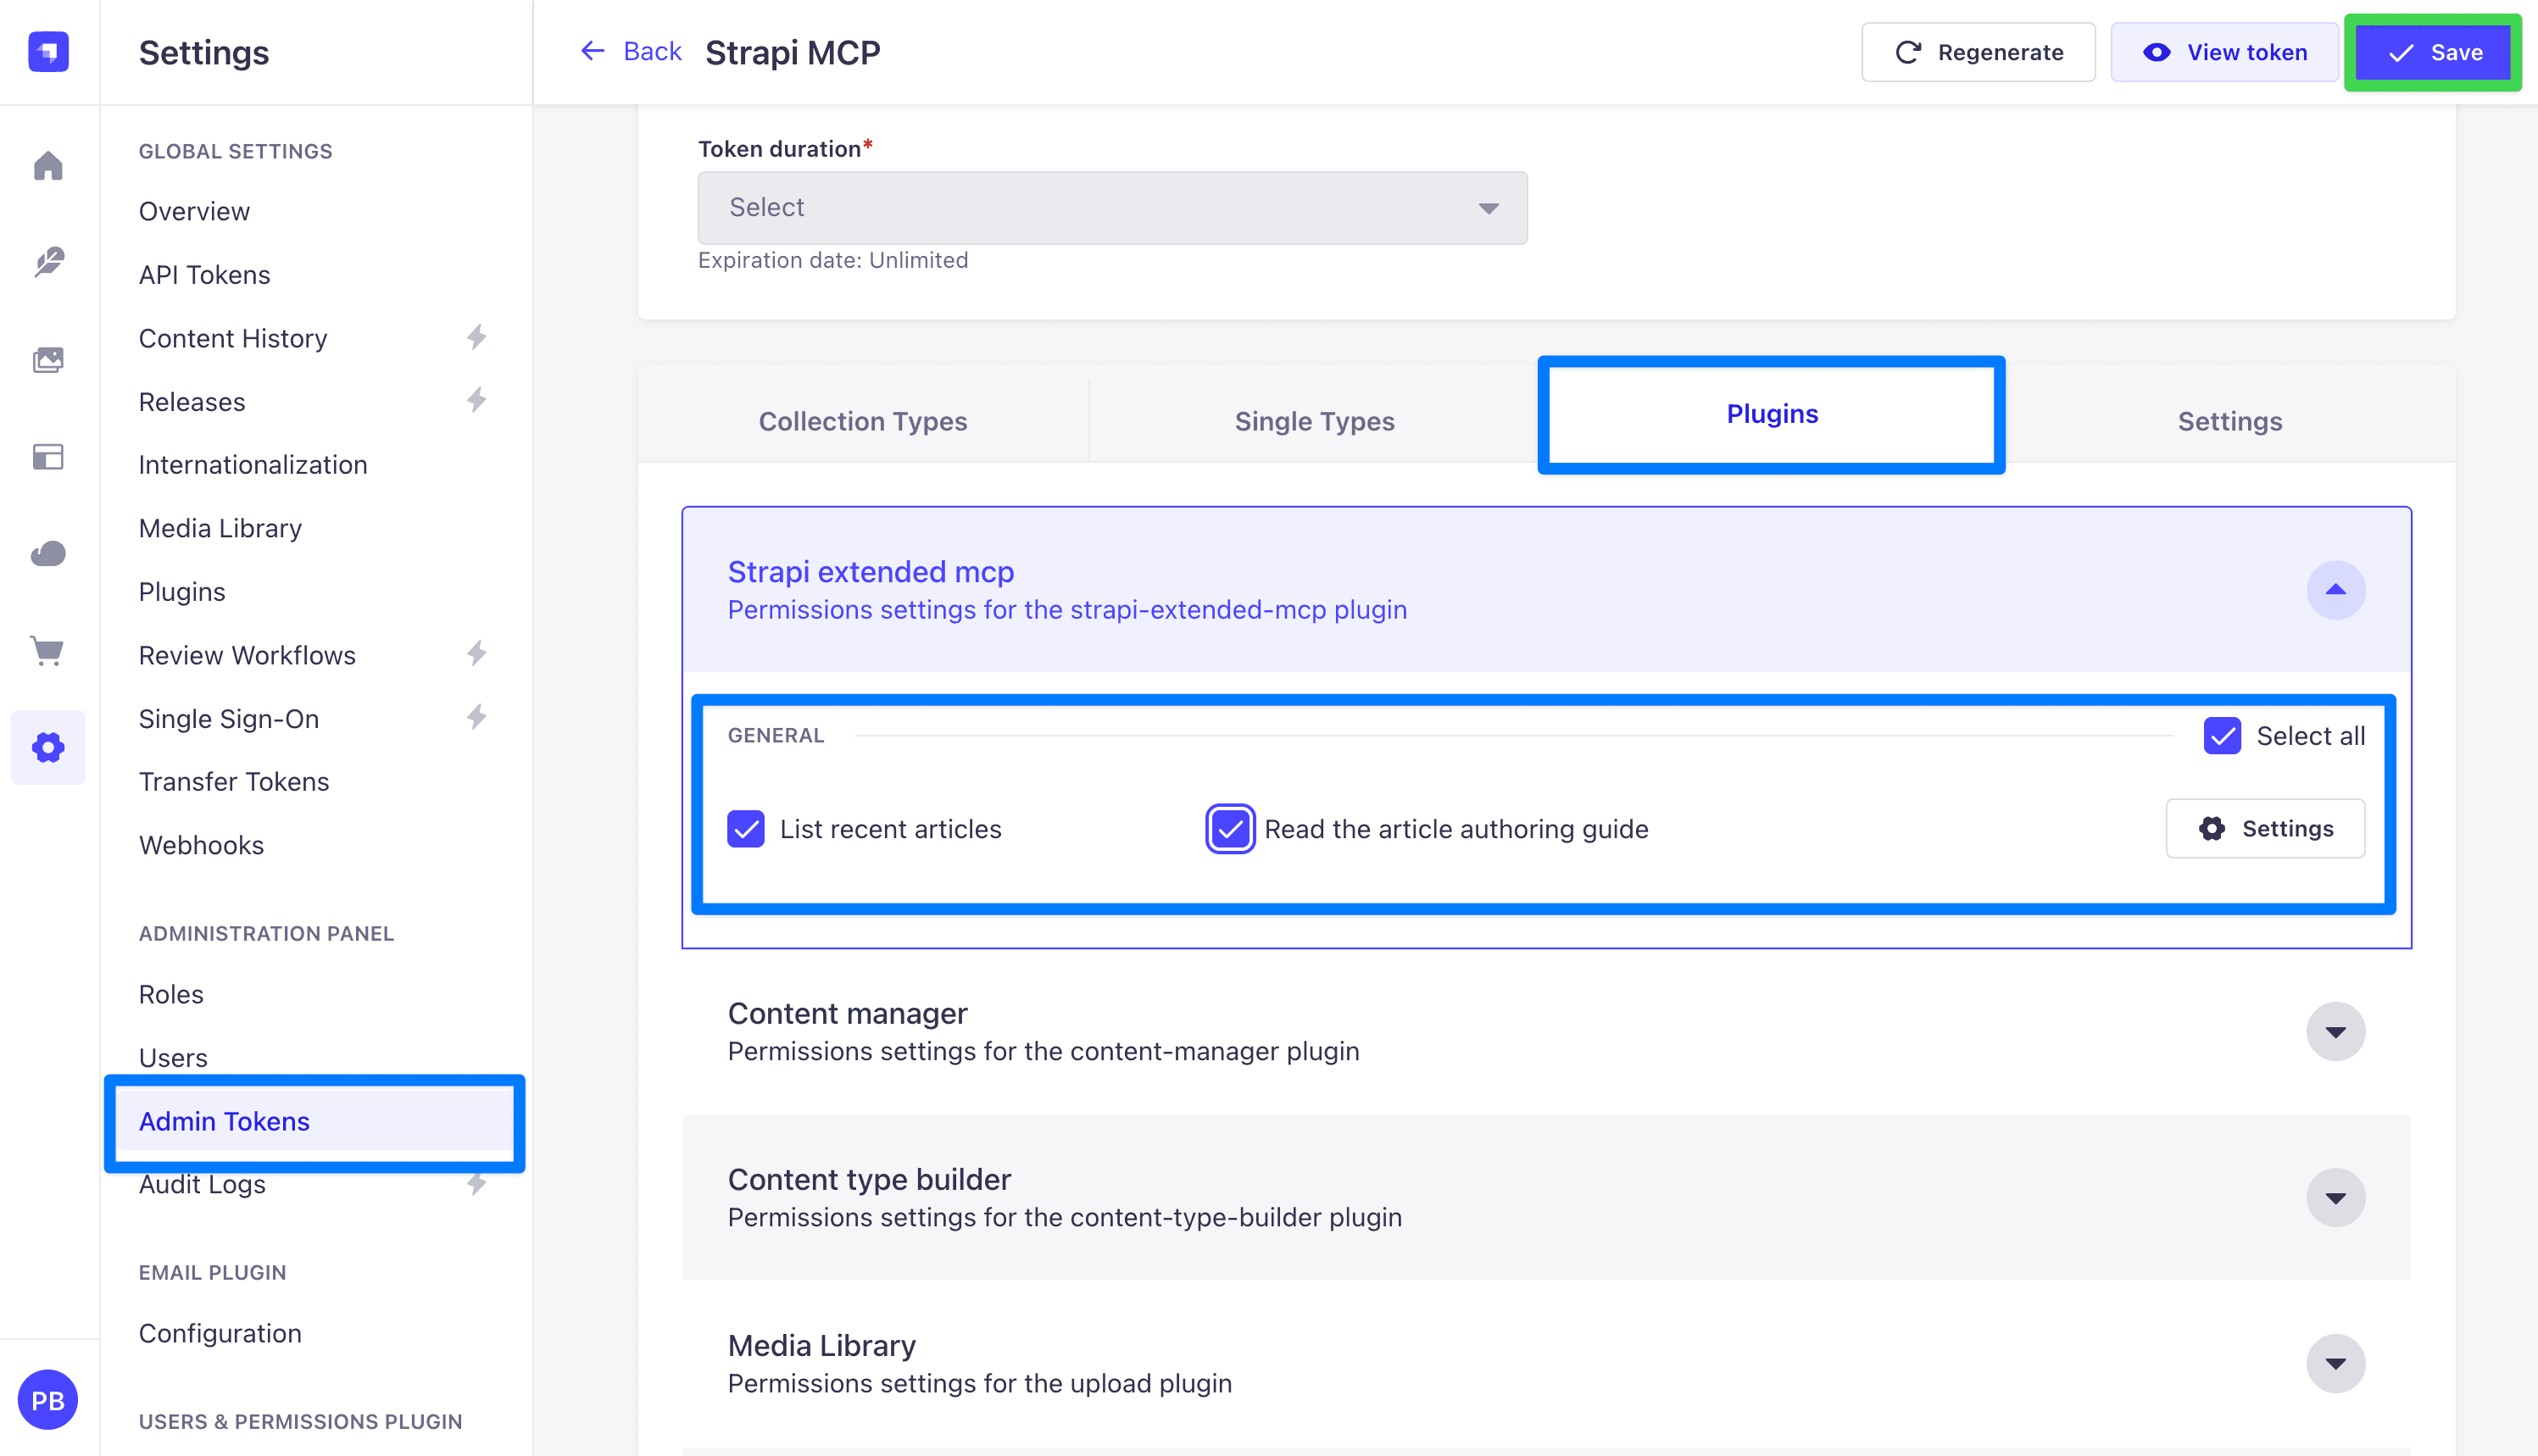
Task: Open Internationalization settings
Action: (x=253, y=464)
